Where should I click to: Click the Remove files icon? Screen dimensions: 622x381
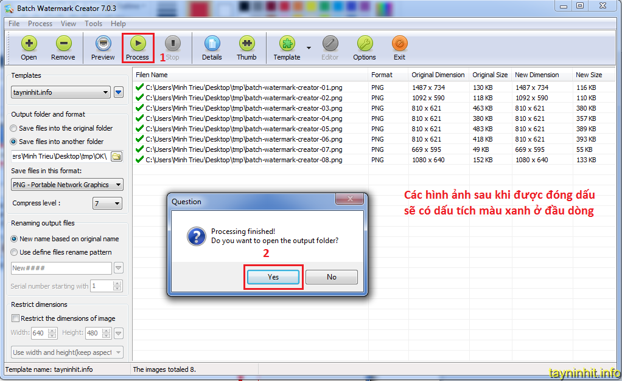[63, 47]
